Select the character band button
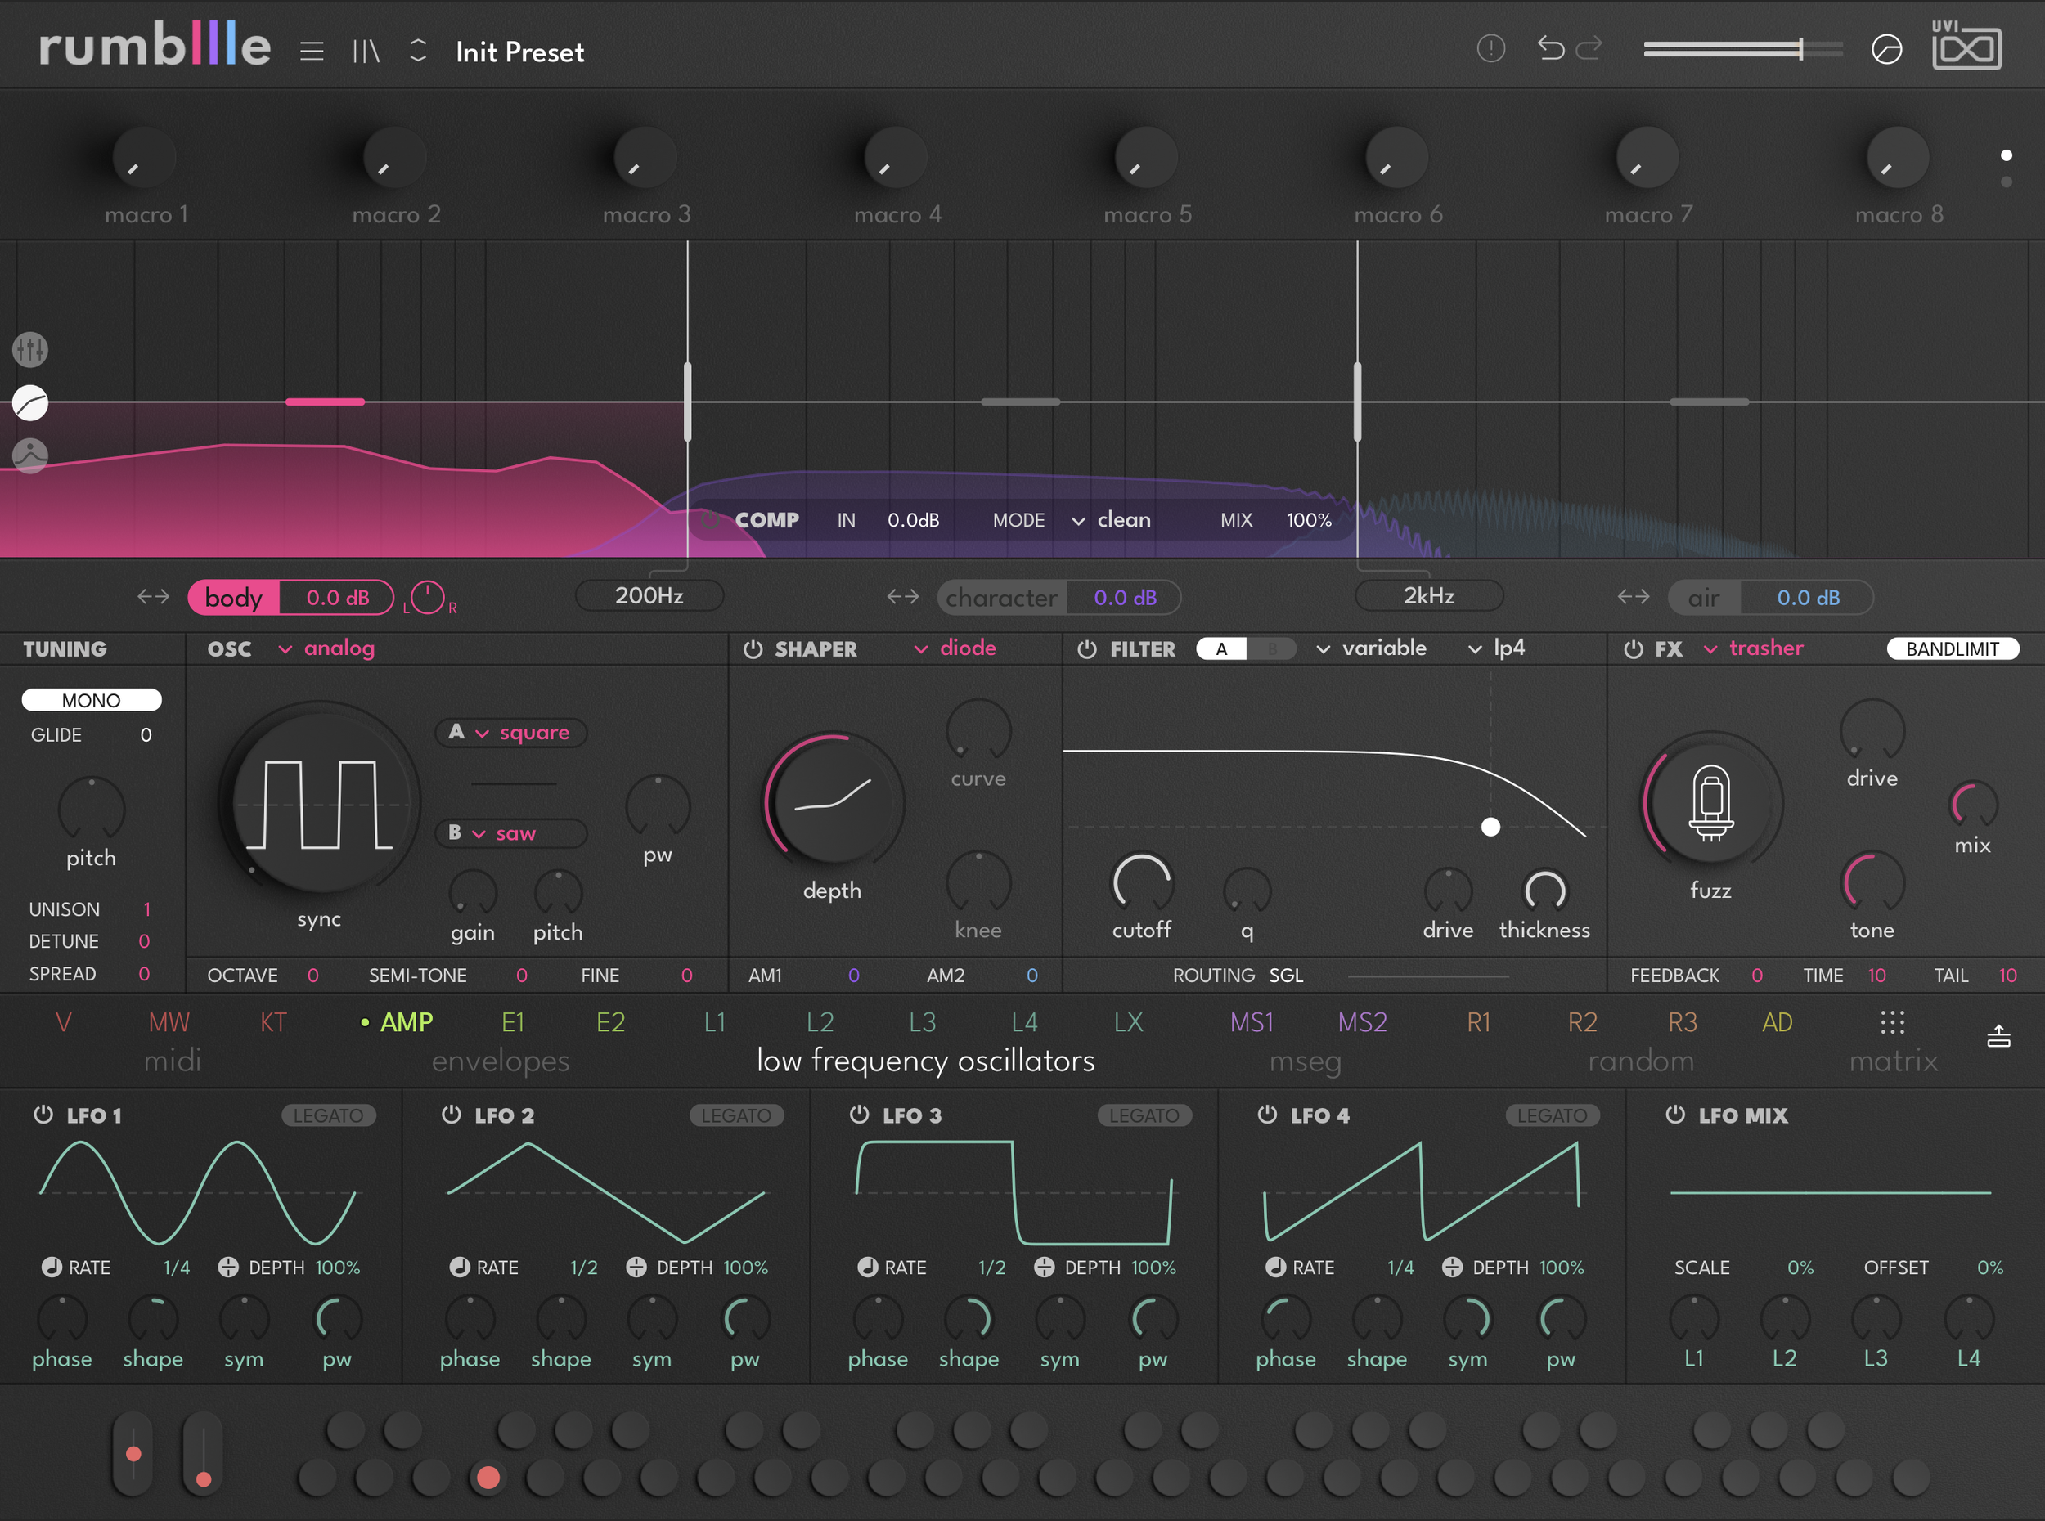The height and width of the screenshot is (1521, 2045). 1002,598
